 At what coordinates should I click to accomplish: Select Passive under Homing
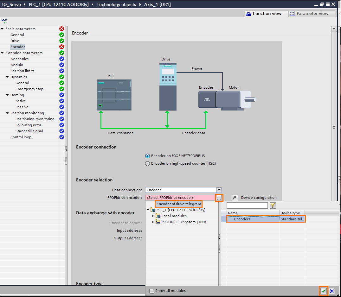(x=22, y=107)
